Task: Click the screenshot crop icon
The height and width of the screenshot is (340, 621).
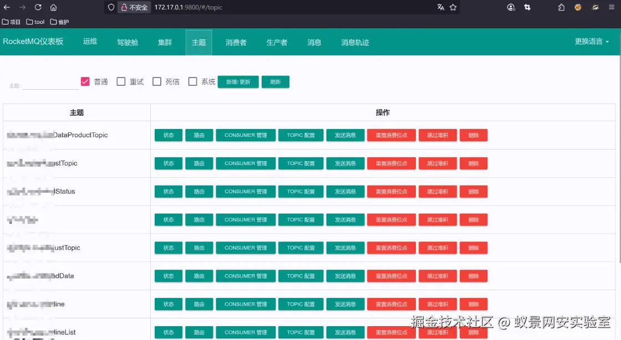Action: click(527, 7)
